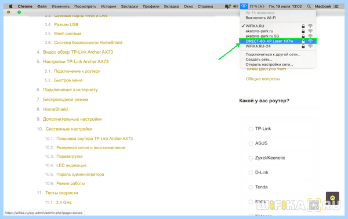This screenshot has height=219, width=348.
Task: Open the Перезагрузка link
Action: pos(69,157)
